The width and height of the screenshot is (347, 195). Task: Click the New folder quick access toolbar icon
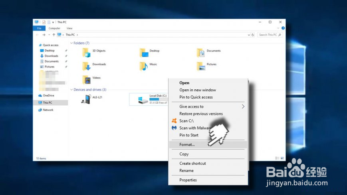coord(49,22)
